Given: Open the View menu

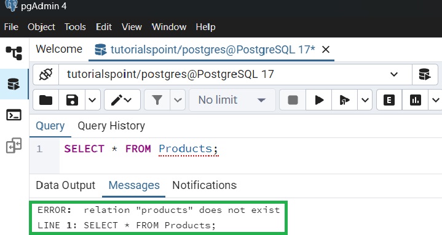Looking at the screenshot, I should click(x=132, y=27).
